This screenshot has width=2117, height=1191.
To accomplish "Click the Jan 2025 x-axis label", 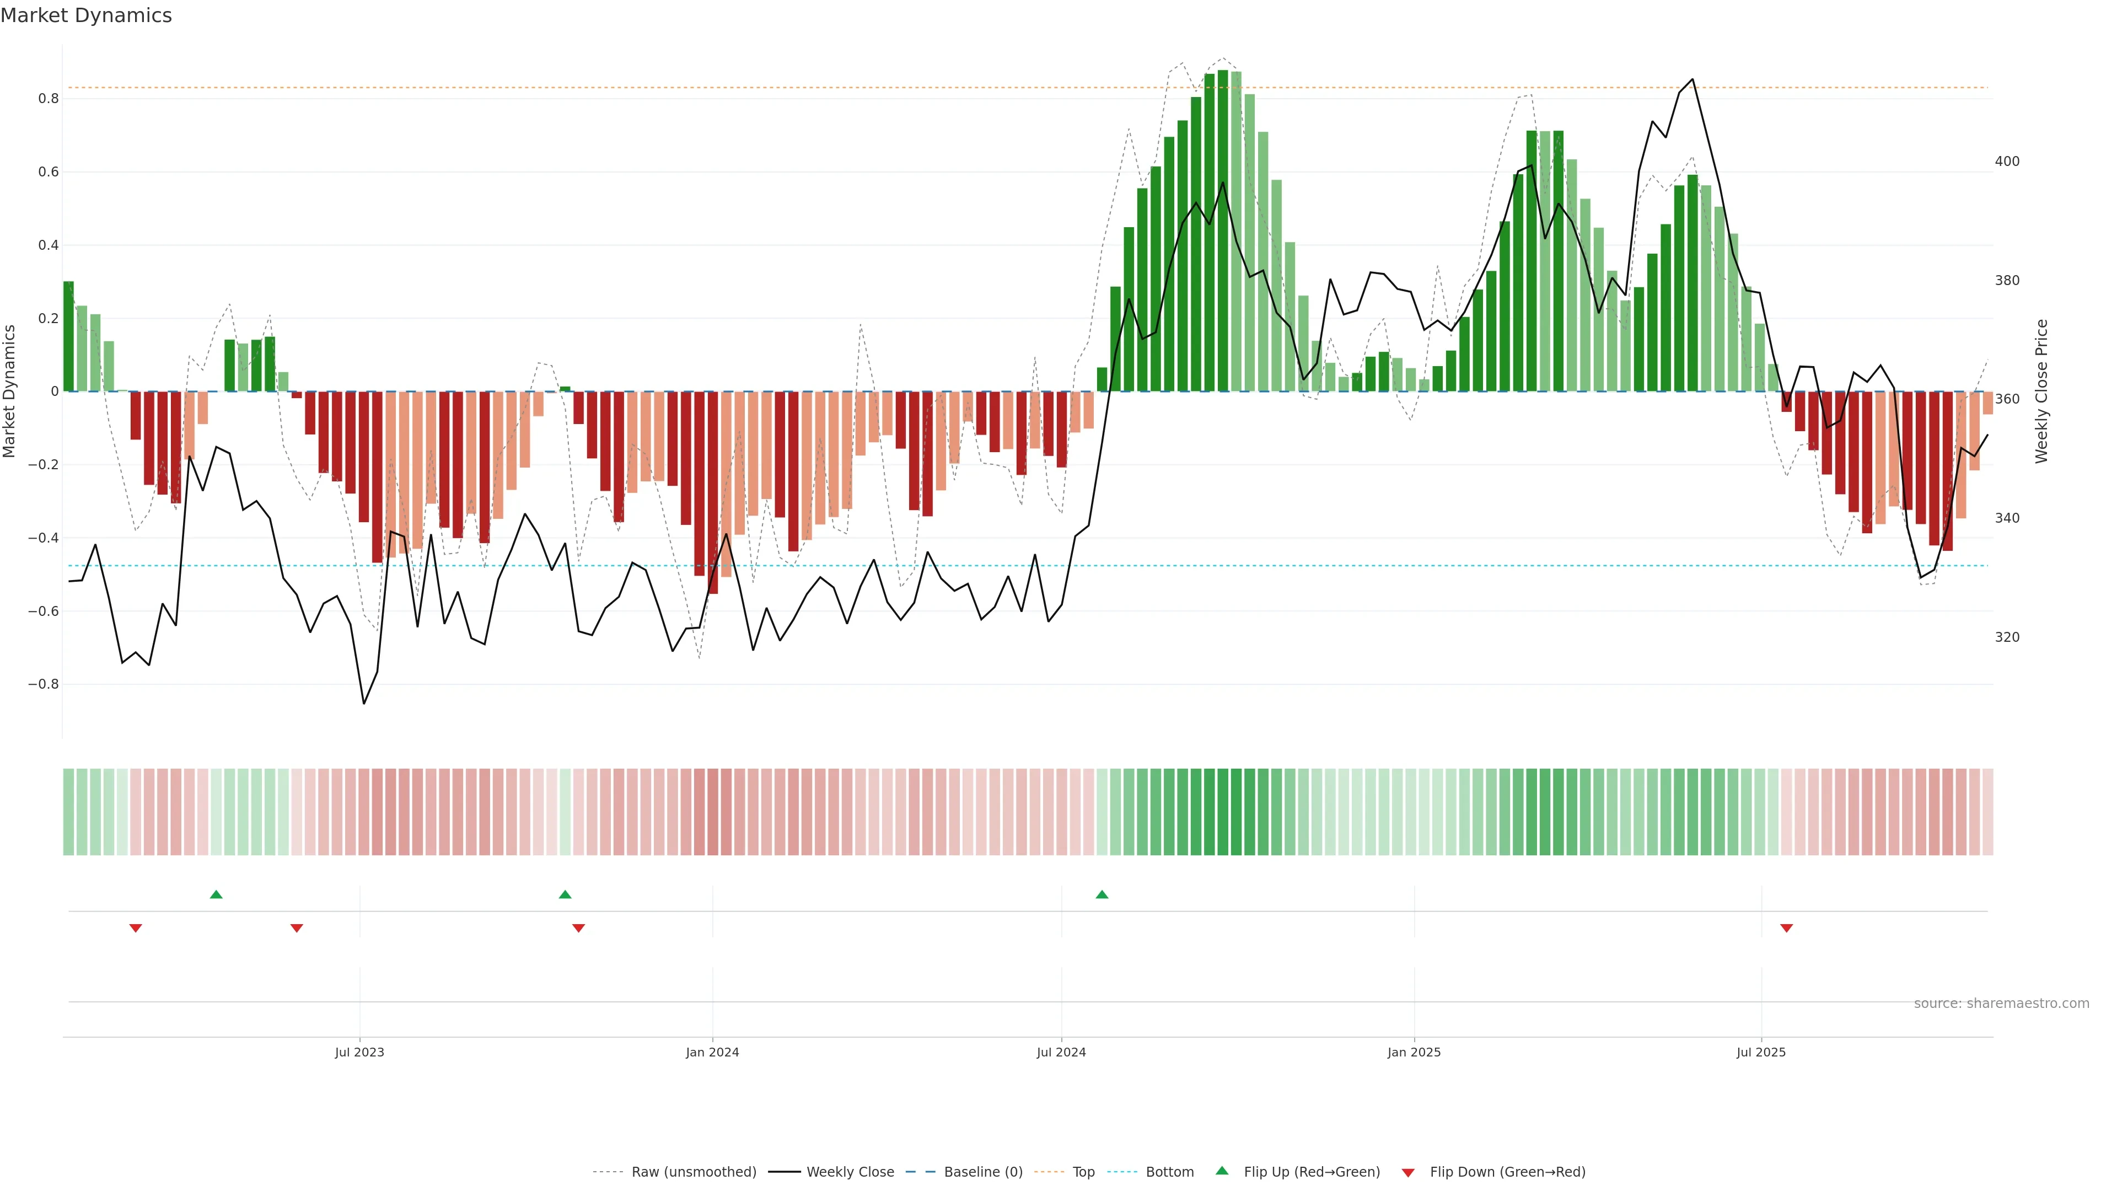I will (x=1414, y=1052).
